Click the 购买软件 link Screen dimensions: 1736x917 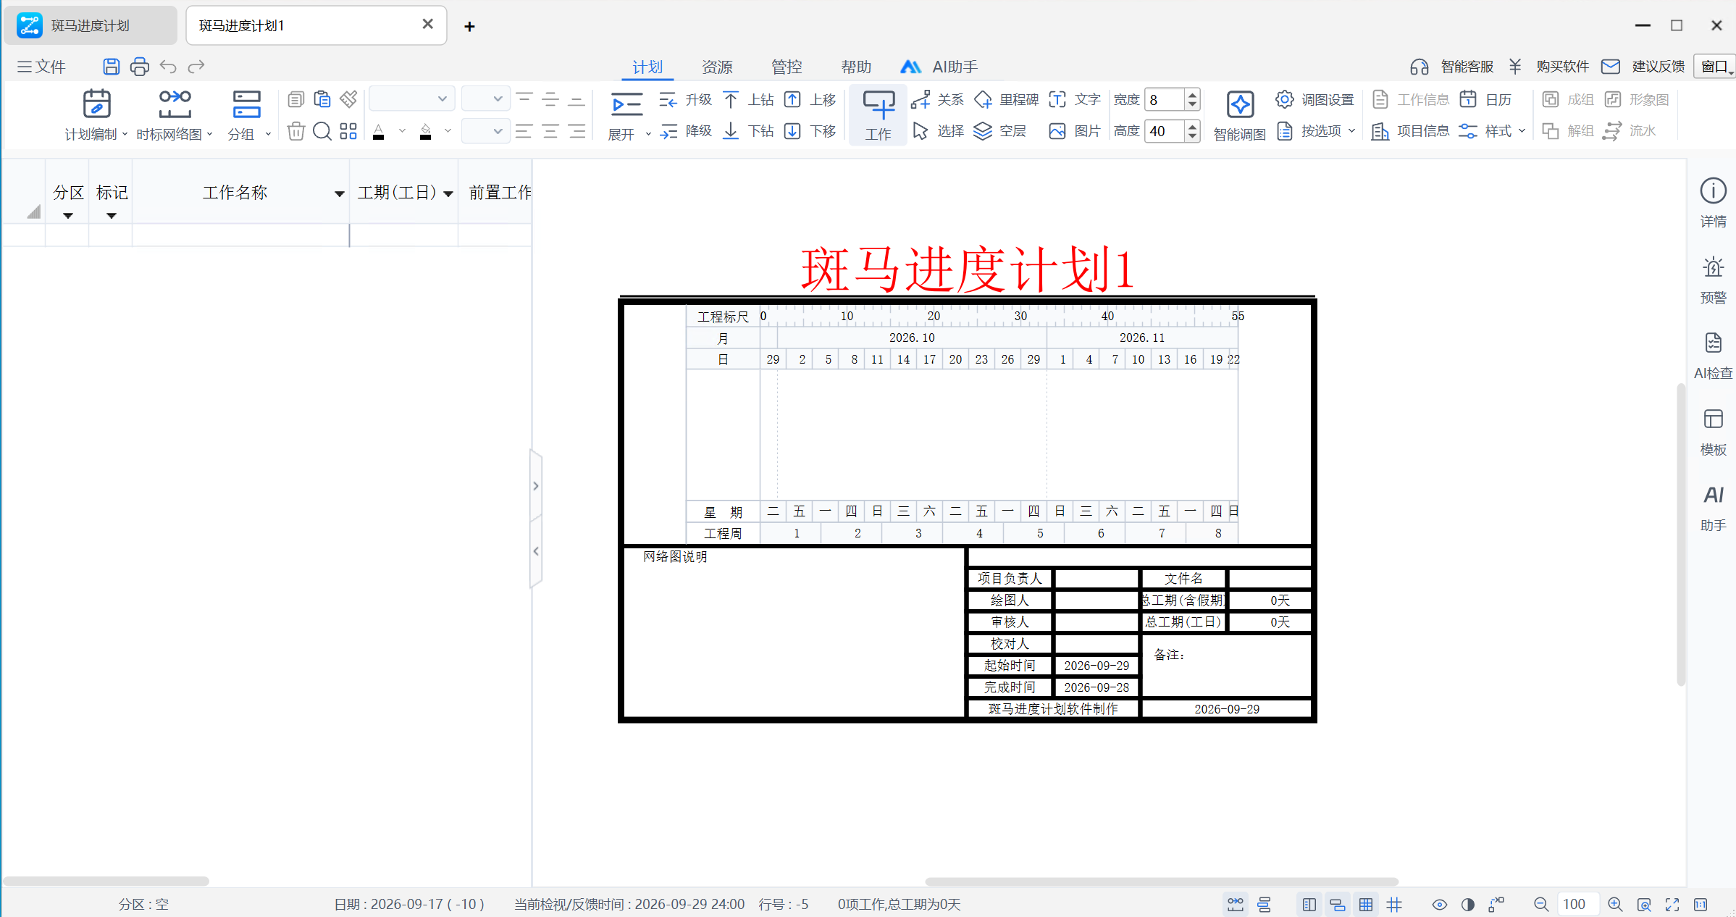1562,67
